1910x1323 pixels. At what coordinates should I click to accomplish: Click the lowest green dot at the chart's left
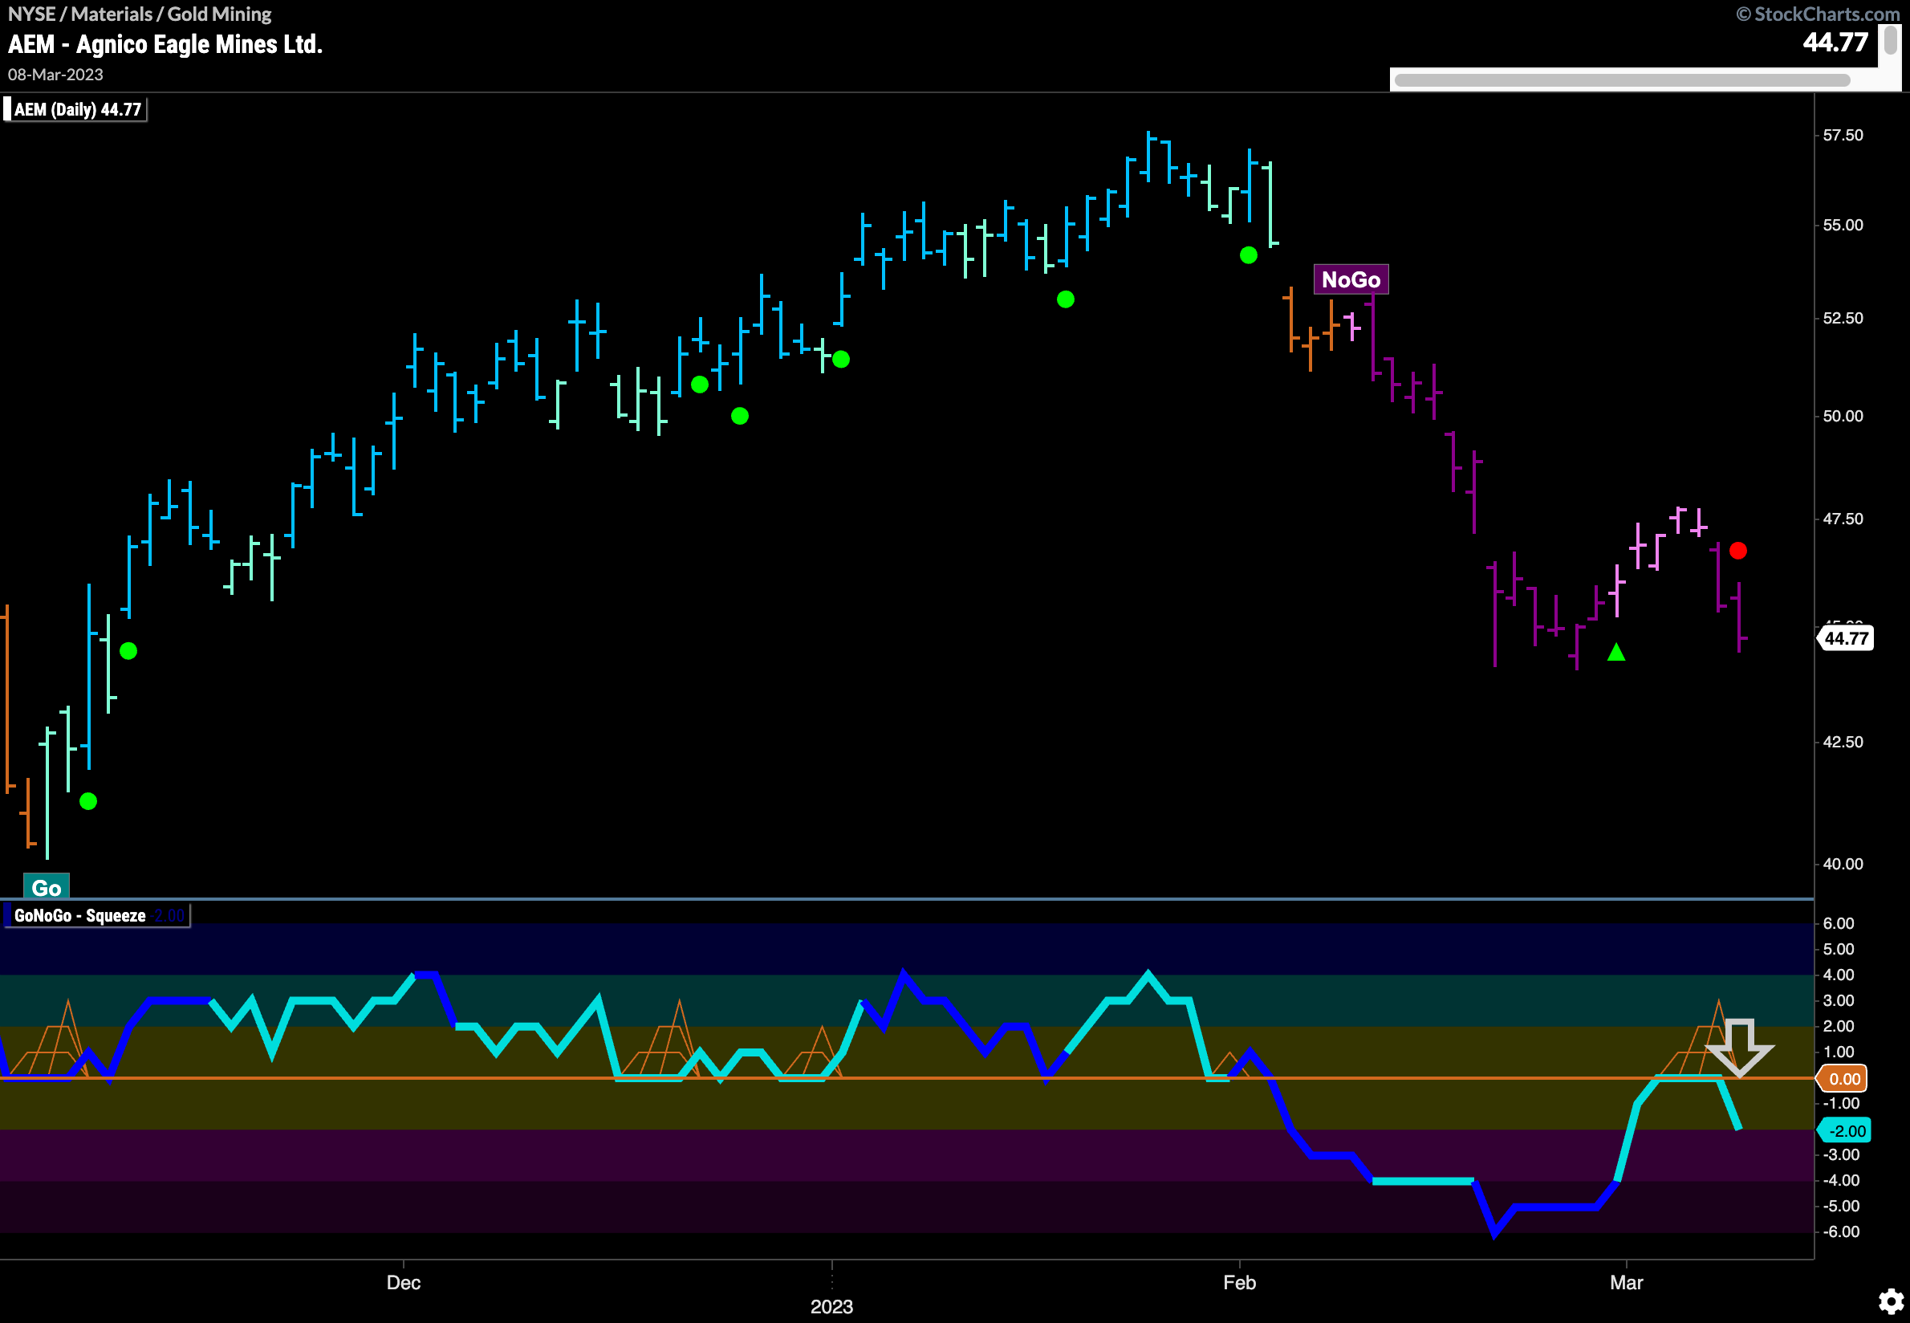pyautogui.click(x=87, y=800)
